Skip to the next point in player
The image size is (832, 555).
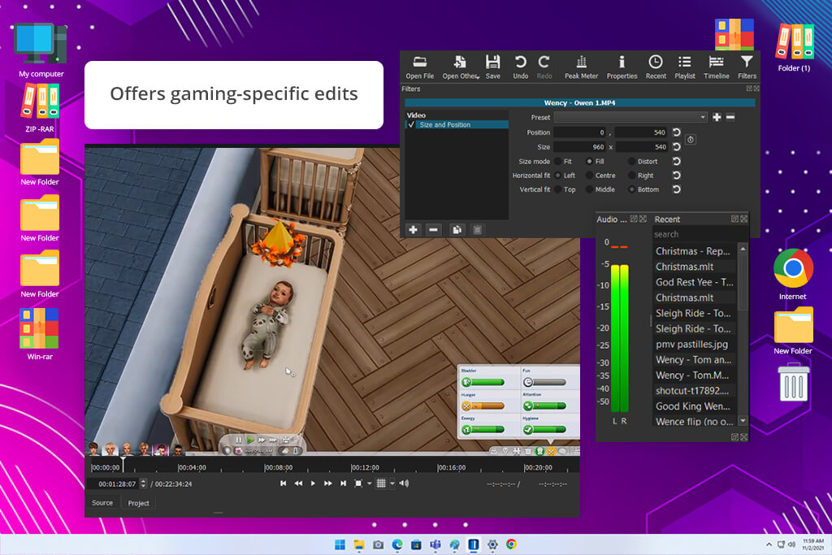coord(344,483)
